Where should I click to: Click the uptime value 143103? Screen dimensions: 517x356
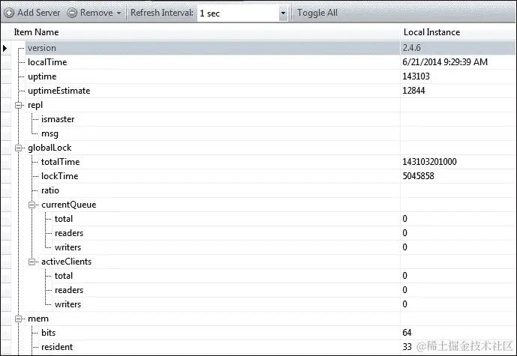[416, 76]
